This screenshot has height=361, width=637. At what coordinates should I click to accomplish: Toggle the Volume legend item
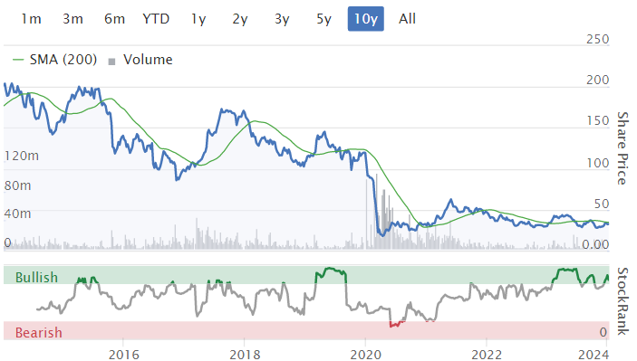pyautogui.click(x=140, y=60)
